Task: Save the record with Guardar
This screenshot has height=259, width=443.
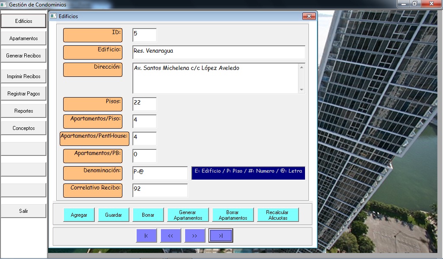Action: pos(113,215)
